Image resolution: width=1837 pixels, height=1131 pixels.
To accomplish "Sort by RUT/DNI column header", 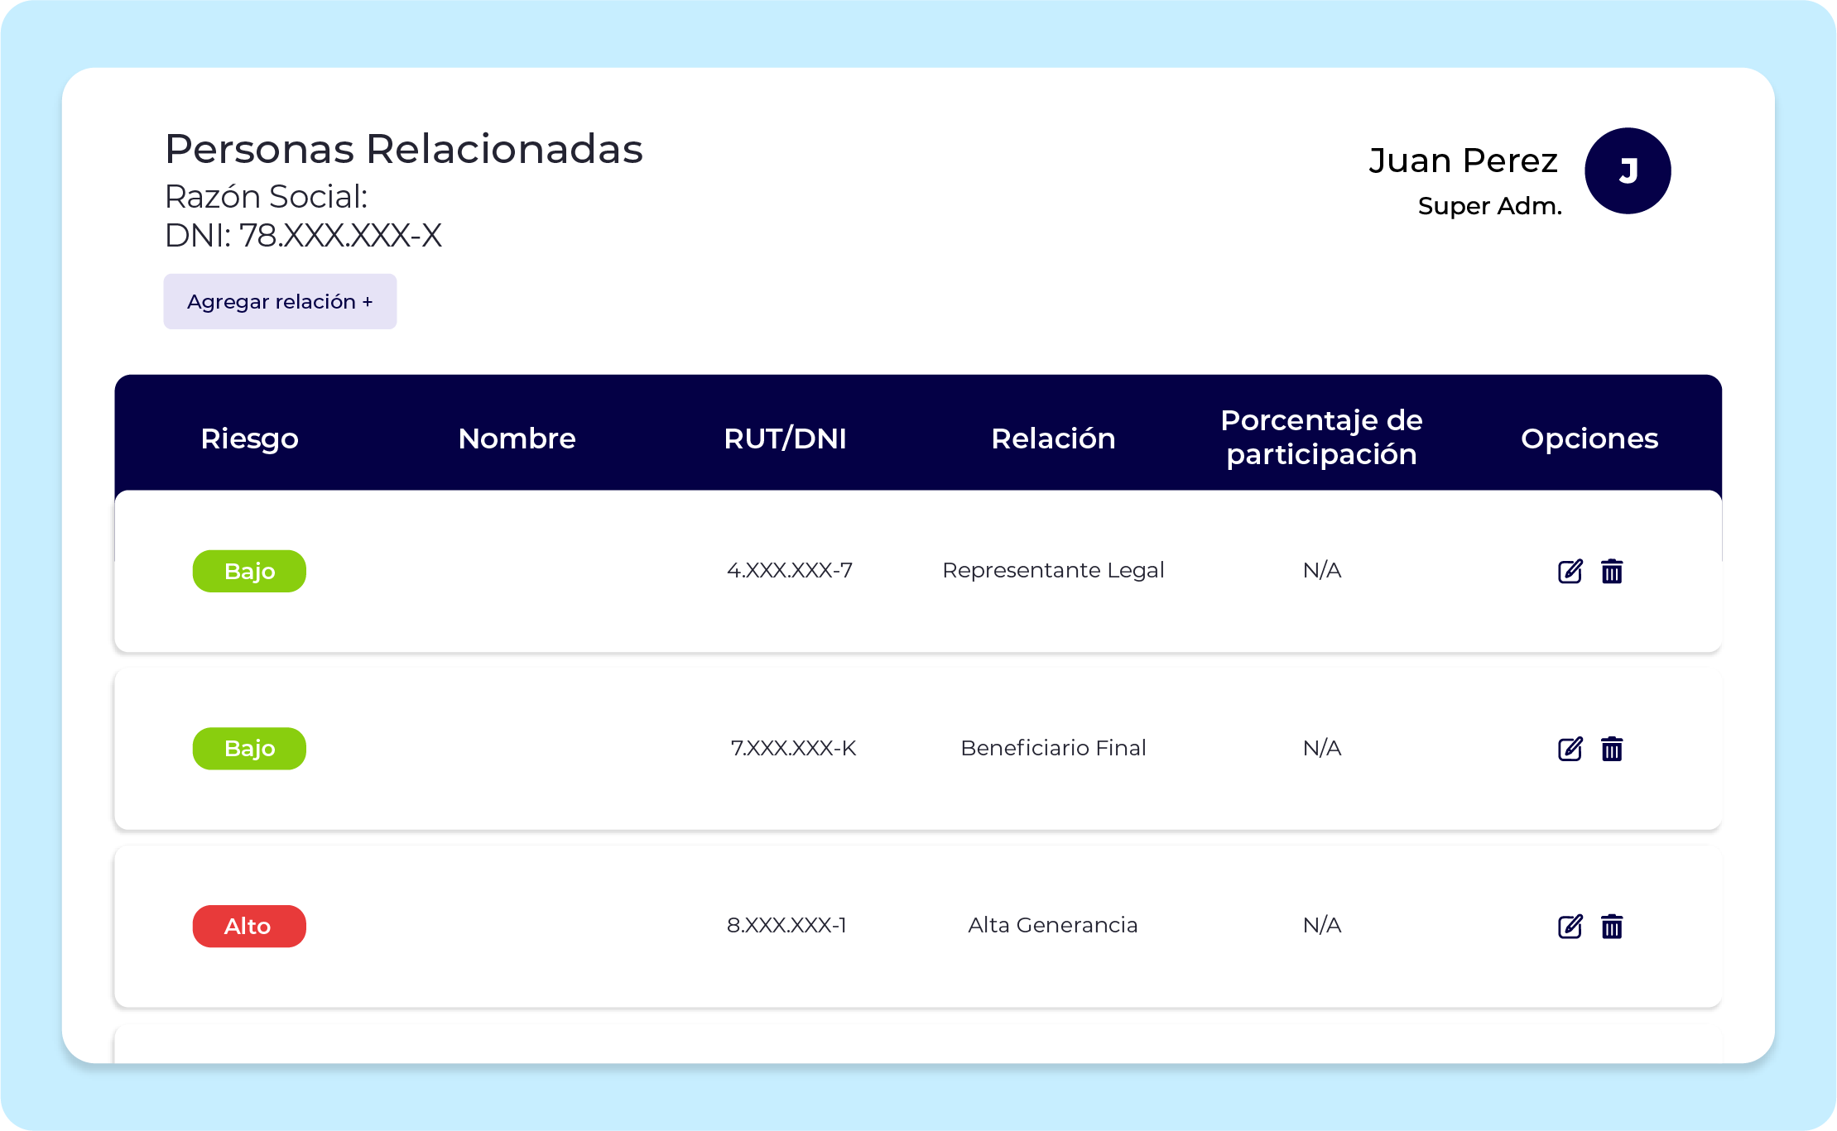I will click(785, 439).
